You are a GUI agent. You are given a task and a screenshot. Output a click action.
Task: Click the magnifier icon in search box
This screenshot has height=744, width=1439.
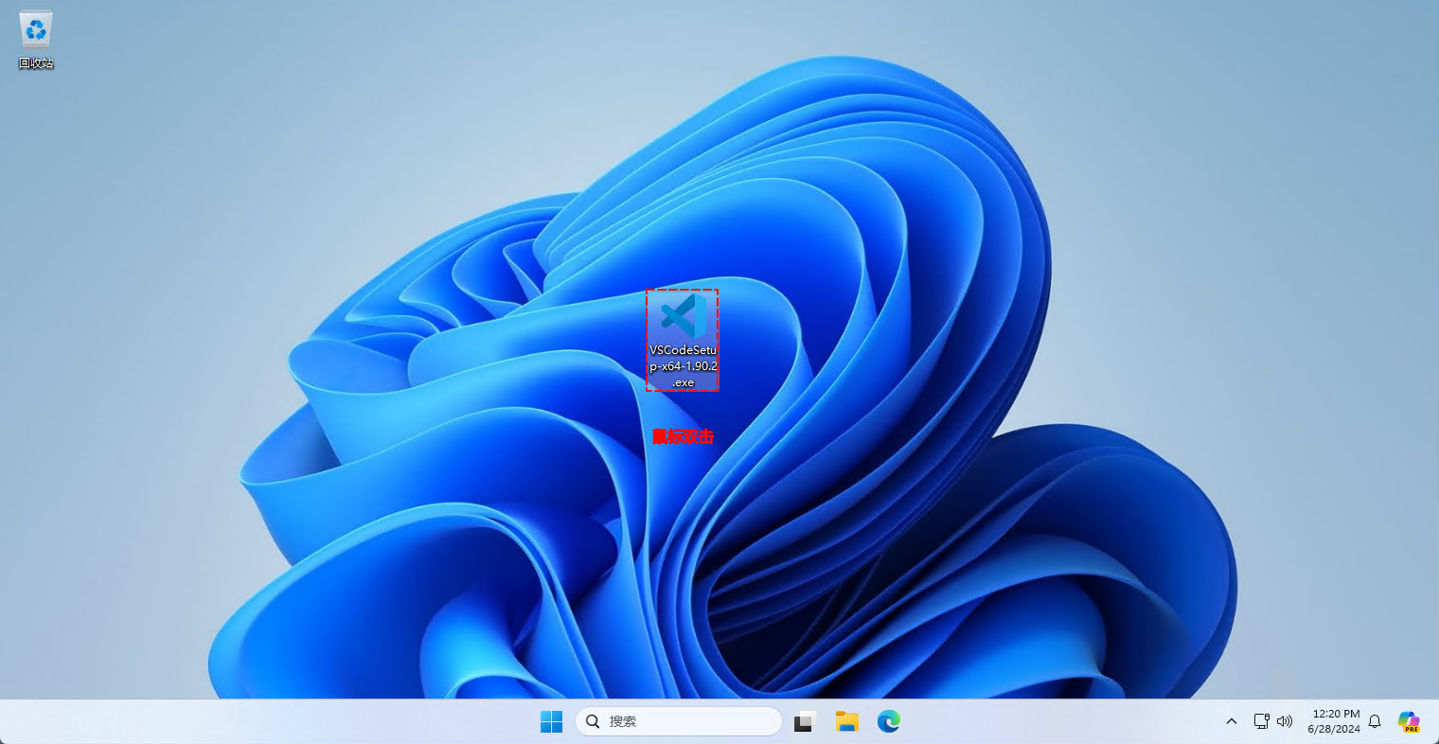click(x=593, y=721)
